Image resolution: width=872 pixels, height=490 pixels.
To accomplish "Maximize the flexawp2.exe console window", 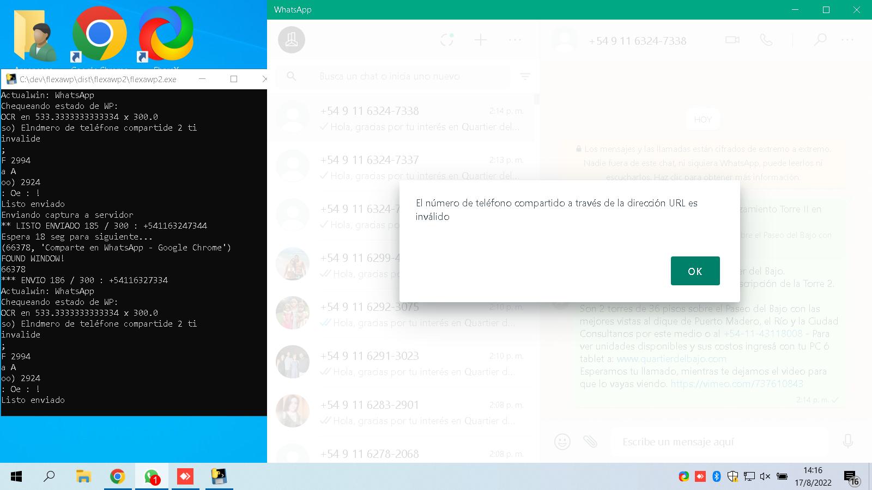I will [234, 79].
